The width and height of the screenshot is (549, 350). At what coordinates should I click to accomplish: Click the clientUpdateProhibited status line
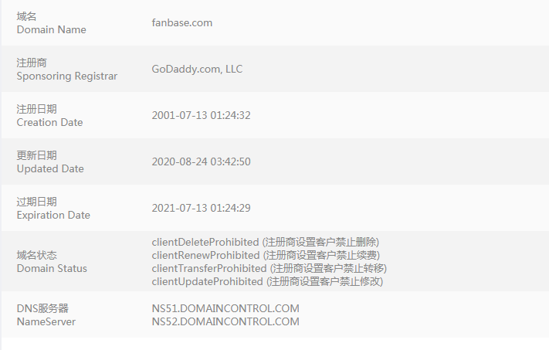point(267,281)
